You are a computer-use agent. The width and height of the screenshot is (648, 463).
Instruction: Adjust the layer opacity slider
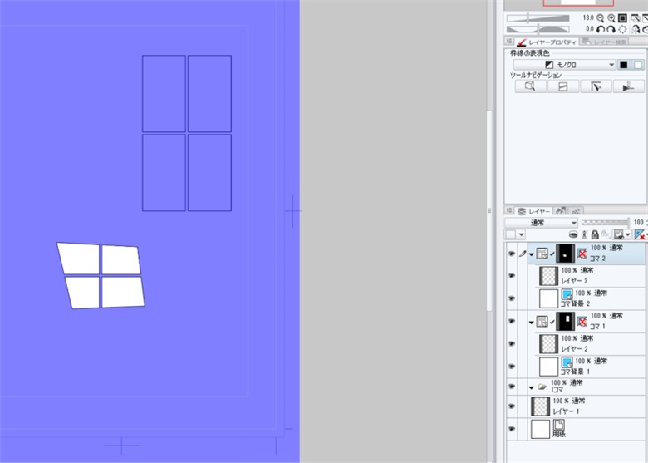point(606,223)
